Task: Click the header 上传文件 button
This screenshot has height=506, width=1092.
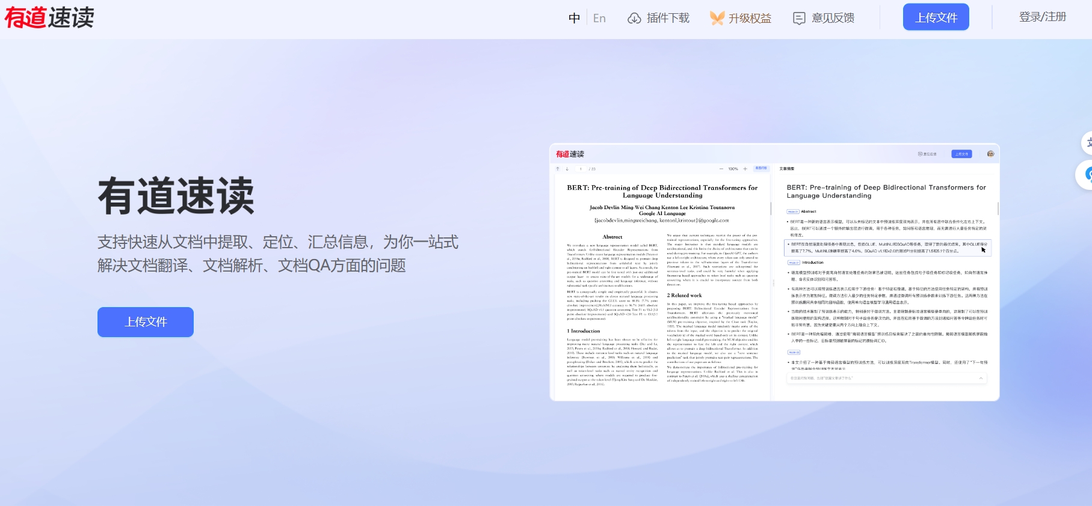Action: pos(936,17)
